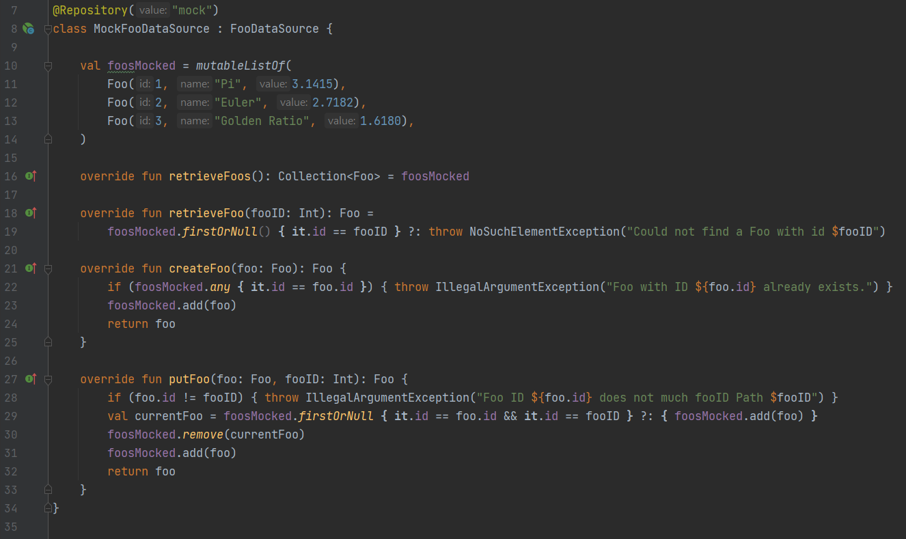This screenshot has height=539, width=906.
Task: Click the value 2.7182
Action: [x=333, y=102]
